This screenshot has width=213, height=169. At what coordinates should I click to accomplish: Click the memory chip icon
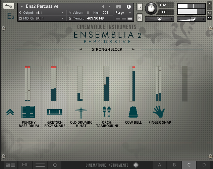(70, 18)
